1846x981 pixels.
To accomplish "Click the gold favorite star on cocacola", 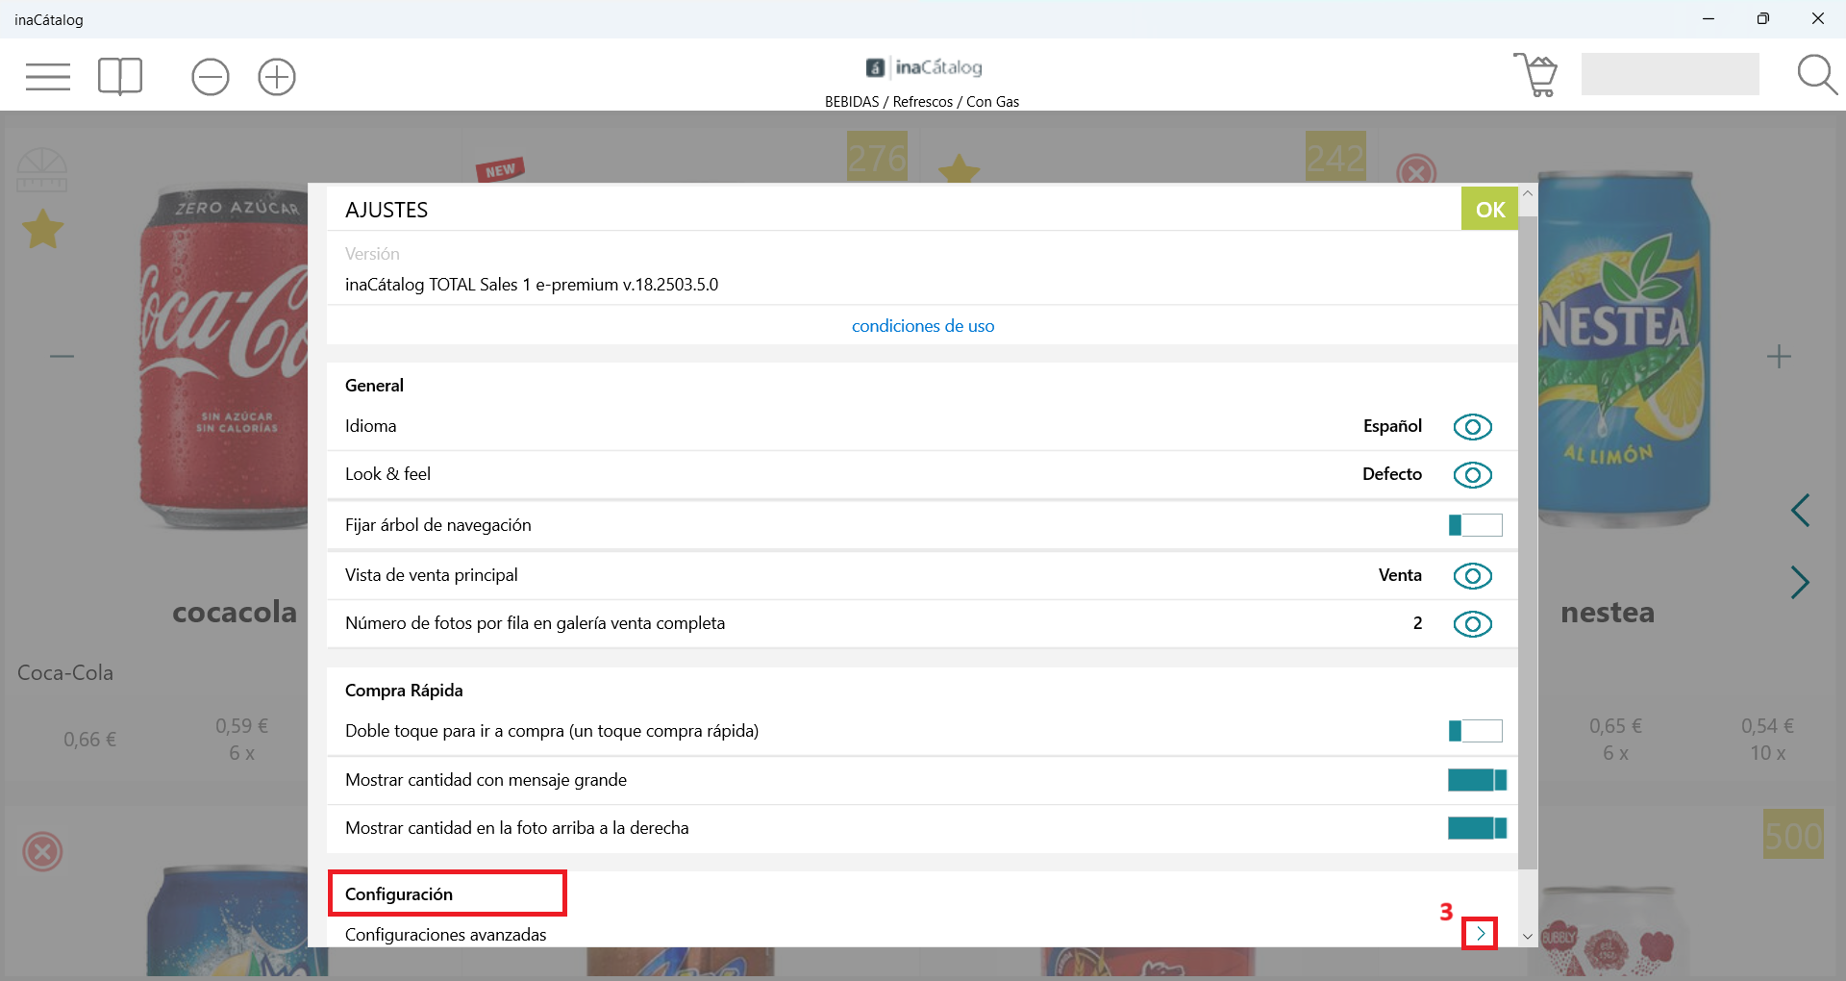I will pyautogui.click(x=43, y=229).
